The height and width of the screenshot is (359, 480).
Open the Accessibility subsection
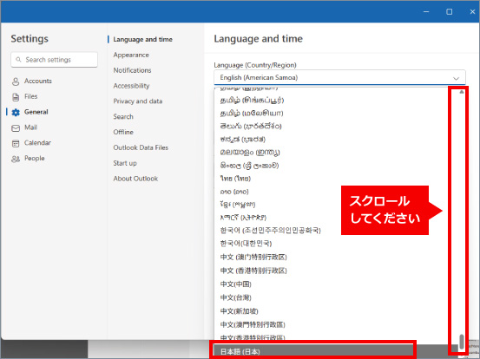coord(131,86)
